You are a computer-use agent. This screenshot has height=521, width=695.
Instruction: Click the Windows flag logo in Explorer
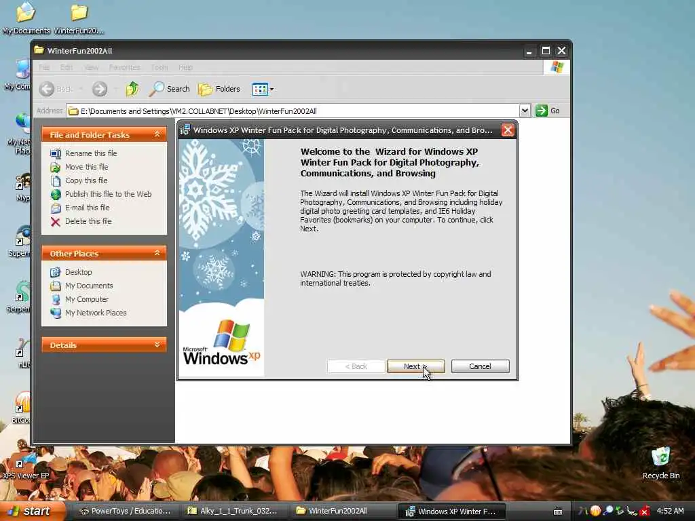click(557, 67)
